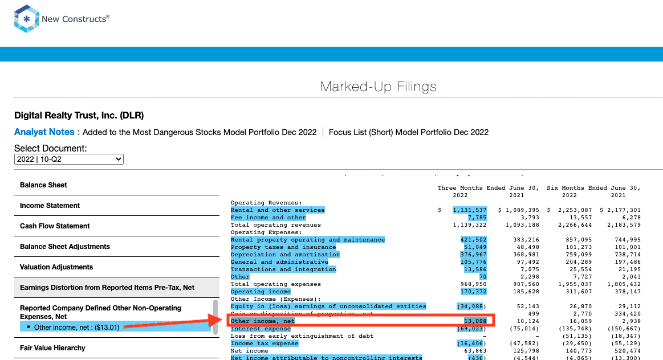The width and height of the screenshot is (663, 360).
Task: Click the highlighted "General and administrative" line
Action: click(279, 262)
